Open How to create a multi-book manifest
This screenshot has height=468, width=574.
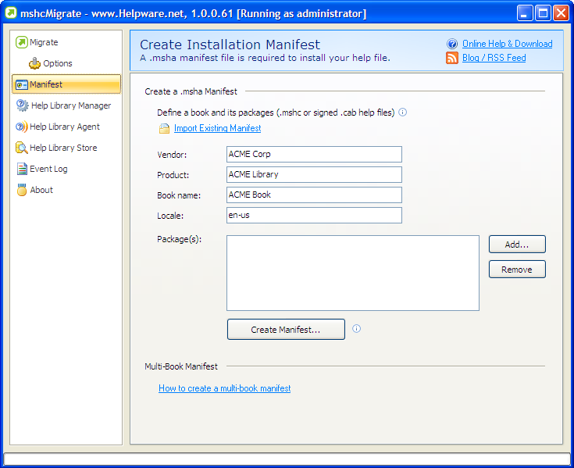(224, 388)
